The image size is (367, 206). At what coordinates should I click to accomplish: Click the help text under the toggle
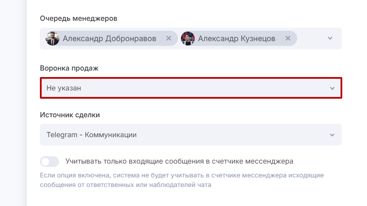[181, 180]
